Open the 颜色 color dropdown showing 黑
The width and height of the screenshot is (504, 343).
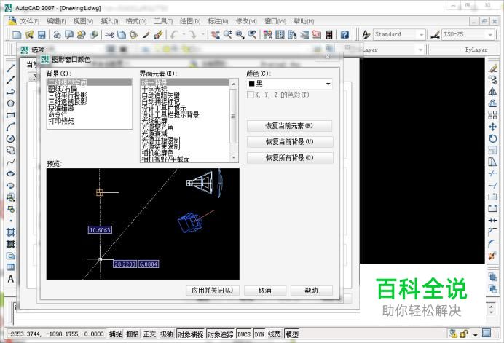289,84
